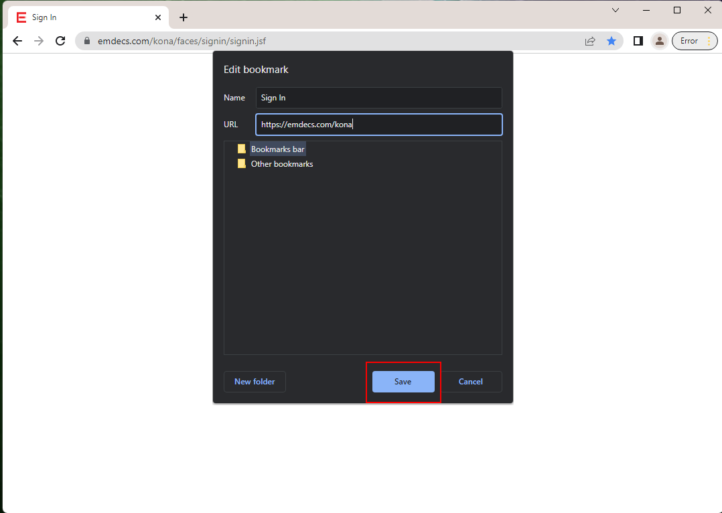The height and width of the screenshot is (513, 722).
Task: Click the padlock site info icon
Action: [87, 41]
